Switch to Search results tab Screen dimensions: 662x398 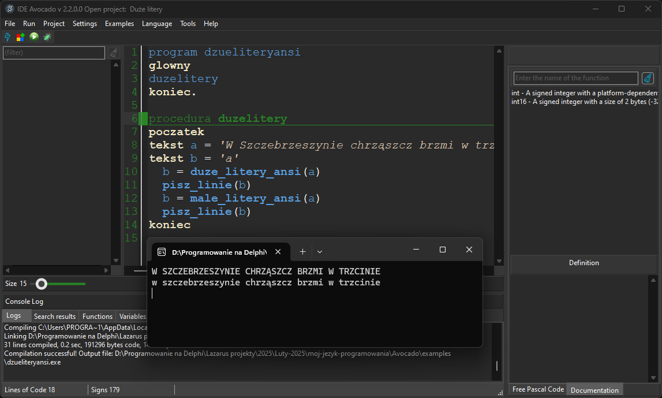click(55, 316)
